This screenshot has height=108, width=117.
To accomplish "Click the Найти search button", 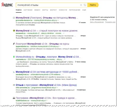I will (x=93, y=5).
